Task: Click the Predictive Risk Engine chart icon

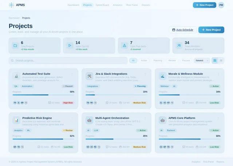Action: pos(16,120)
